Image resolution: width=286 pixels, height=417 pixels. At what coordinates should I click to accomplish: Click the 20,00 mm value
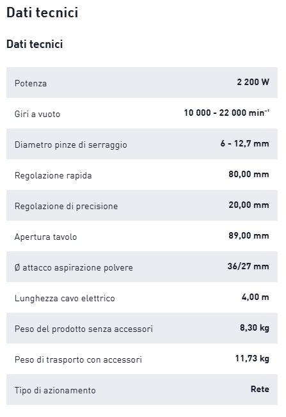[249, 205]
